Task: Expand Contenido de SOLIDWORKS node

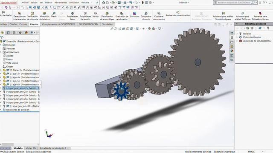Action: (x=237, y=41)
